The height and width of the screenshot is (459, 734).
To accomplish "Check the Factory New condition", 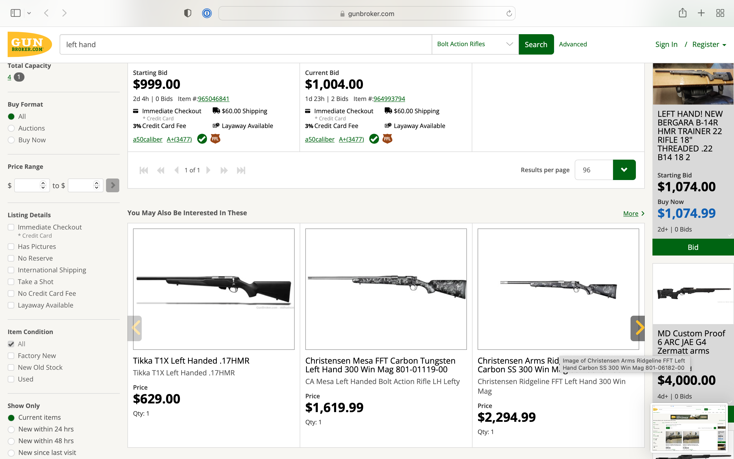I will tap(11, 355).
